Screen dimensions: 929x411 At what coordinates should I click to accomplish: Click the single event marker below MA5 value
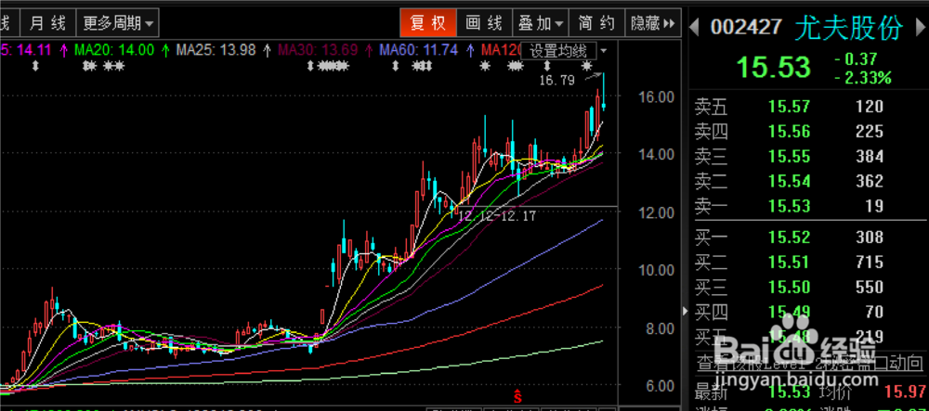pyautogui.click(x=35, y=66)
